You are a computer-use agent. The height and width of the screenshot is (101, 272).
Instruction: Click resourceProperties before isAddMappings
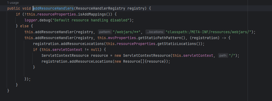[57, 14]
